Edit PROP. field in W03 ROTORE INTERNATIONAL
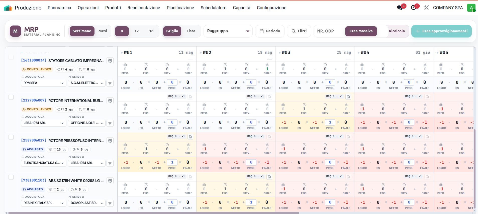478x214 pixels. point(330,122)
